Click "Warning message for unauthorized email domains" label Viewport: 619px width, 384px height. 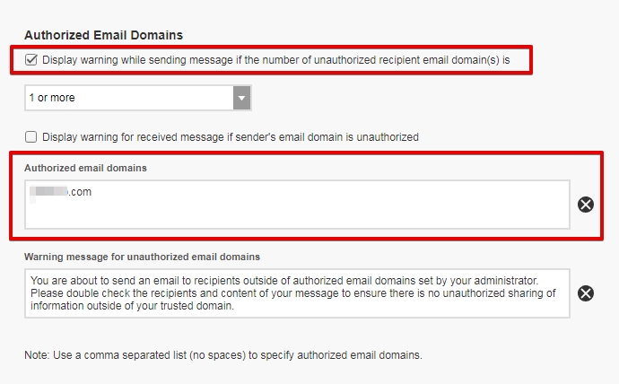(x=142, y=257)
